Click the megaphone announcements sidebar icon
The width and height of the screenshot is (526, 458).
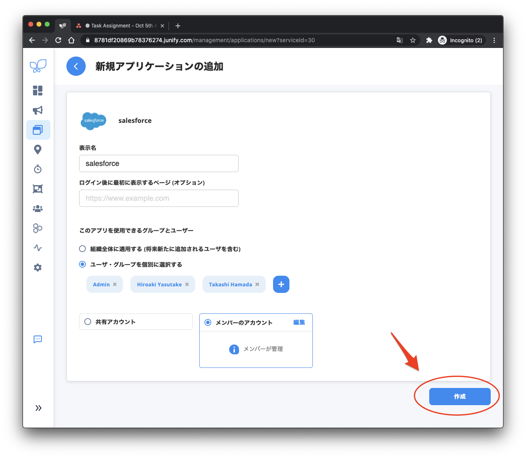click(38, 110)
